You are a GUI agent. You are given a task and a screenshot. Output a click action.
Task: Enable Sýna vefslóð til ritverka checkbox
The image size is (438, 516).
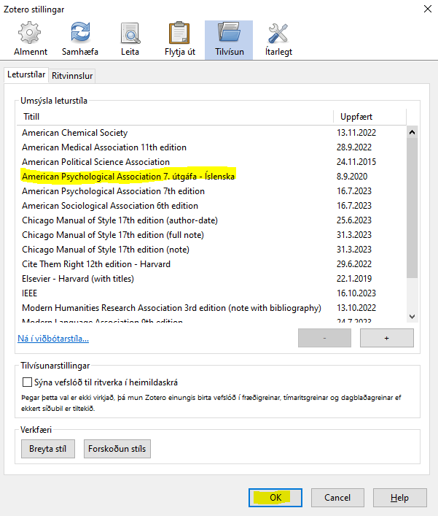(x=28, y=382)
